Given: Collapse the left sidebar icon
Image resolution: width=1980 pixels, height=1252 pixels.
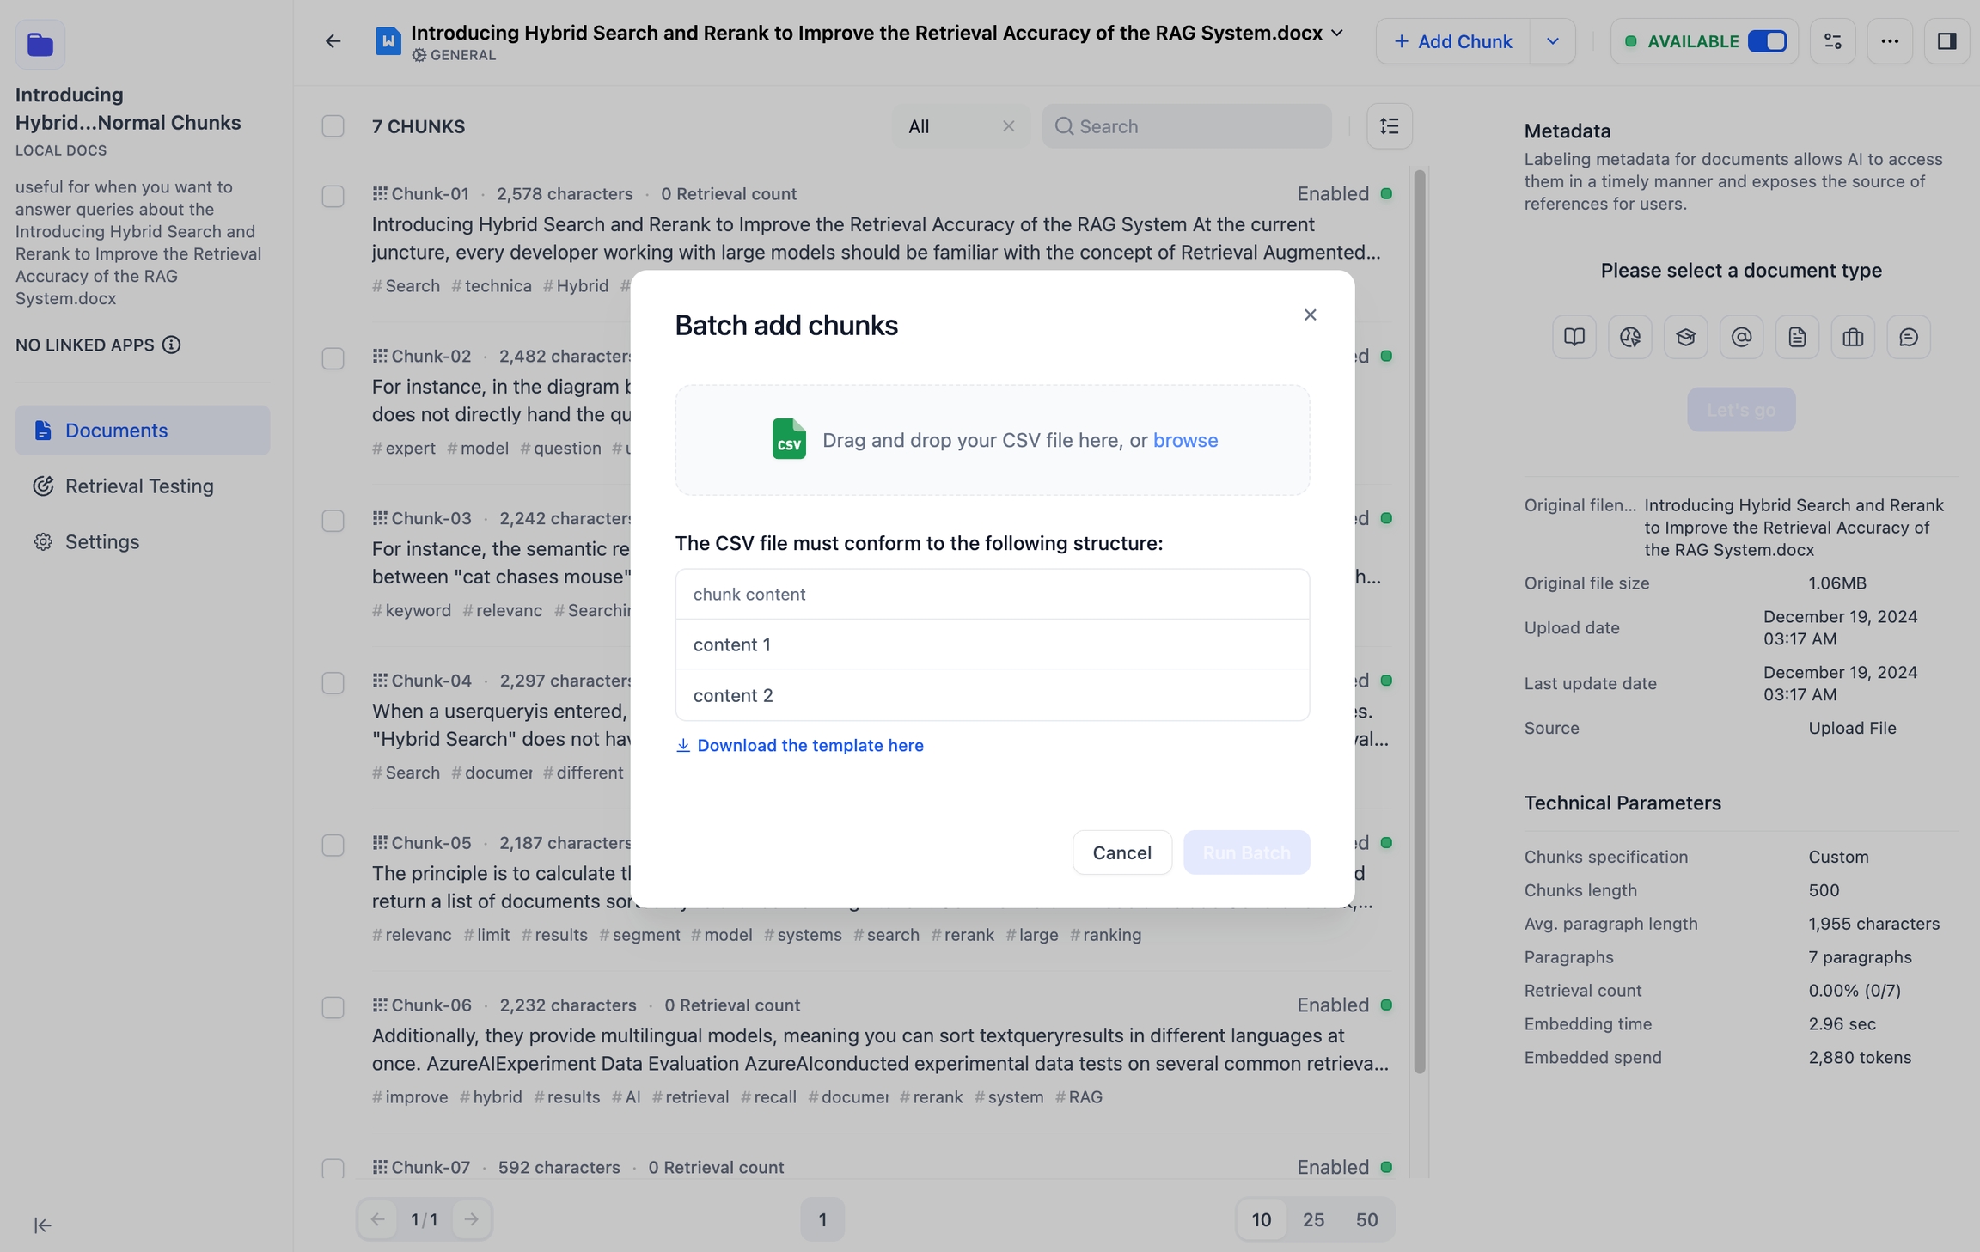Looking at the screenshot, I should tap(42, 1225).
